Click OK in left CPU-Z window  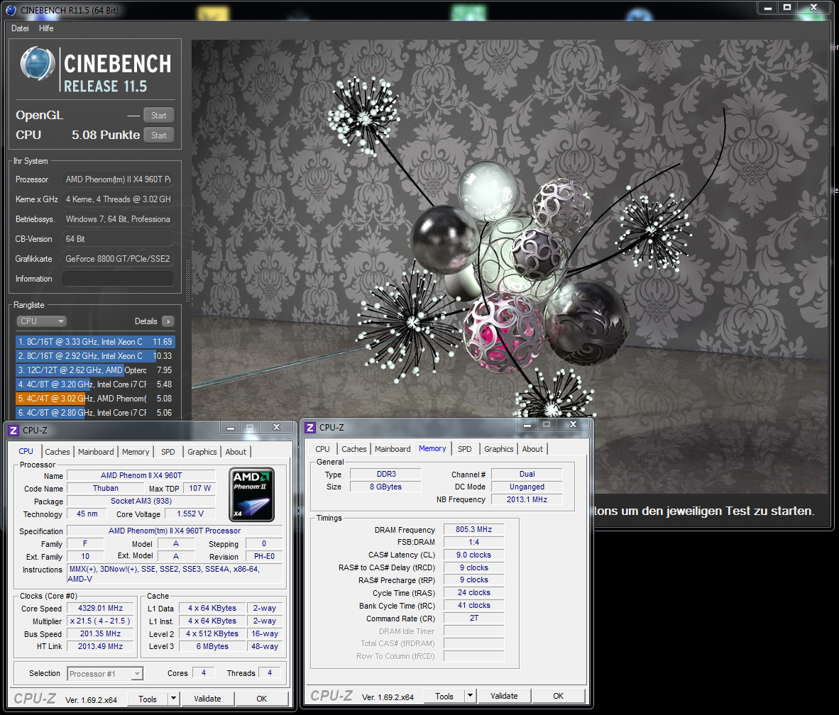[x=262, y=699]
